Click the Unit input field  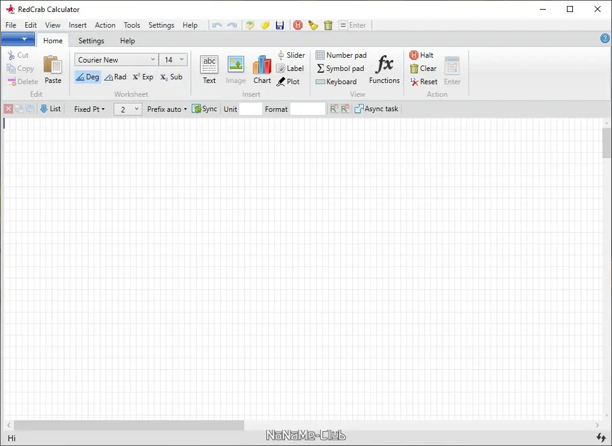tap(251, 109)
